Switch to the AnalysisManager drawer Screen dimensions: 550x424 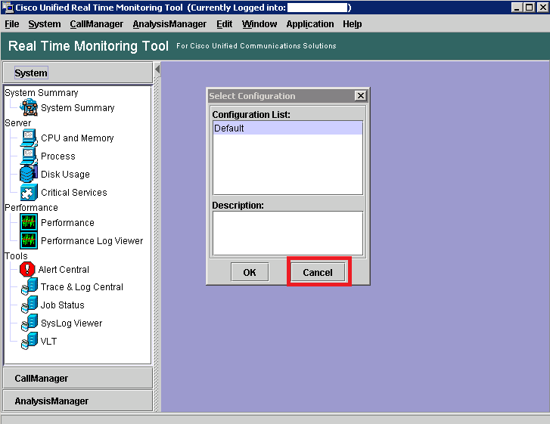tap(78, 401)
